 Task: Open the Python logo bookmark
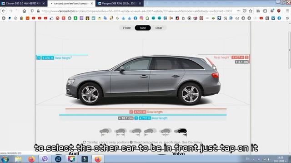tap(111, 18)
